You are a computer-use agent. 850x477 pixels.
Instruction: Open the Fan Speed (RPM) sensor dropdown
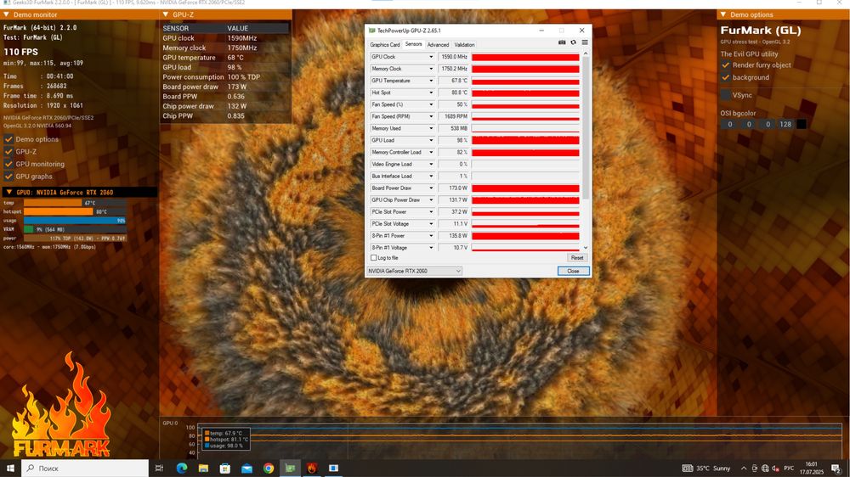431,116
